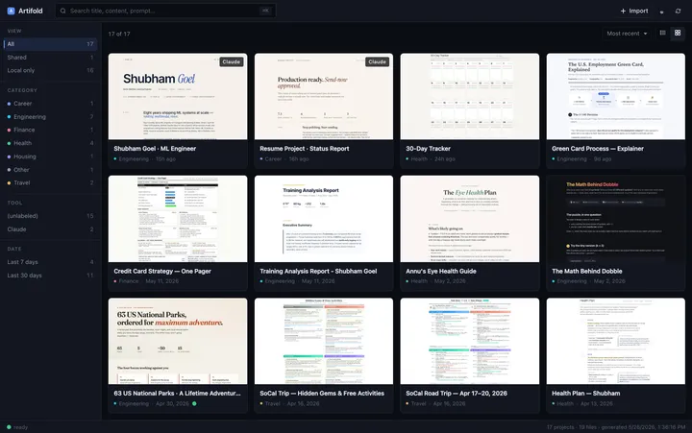Filter by Career category
Image resolution: width=692 pixels, height=433 pixels.
tap(50, 103)
